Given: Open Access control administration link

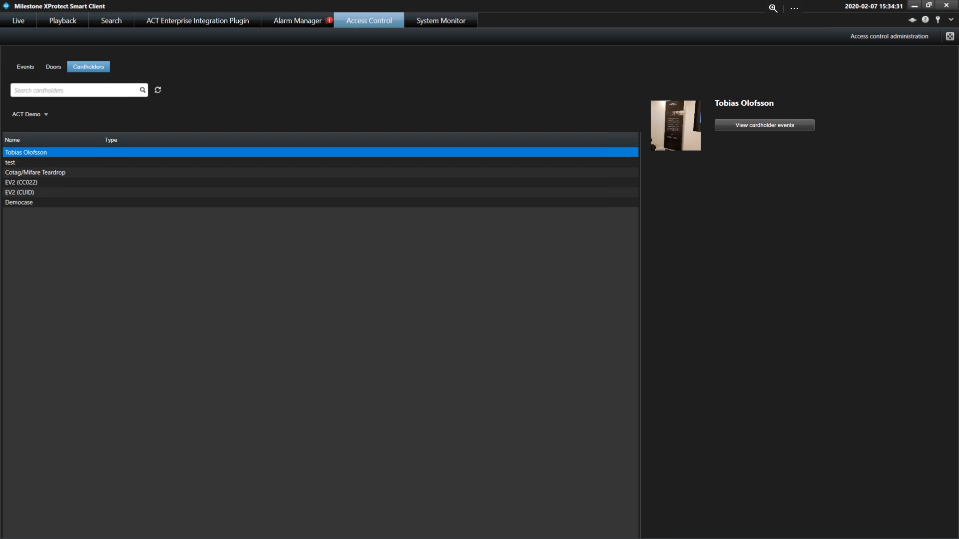Looking at the screenshot, I should tap(890, 36).
